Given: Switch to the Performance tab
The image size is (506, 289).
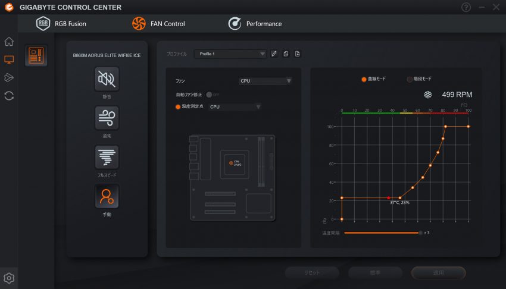Looking at the screenshot, I should coord(255,24).
